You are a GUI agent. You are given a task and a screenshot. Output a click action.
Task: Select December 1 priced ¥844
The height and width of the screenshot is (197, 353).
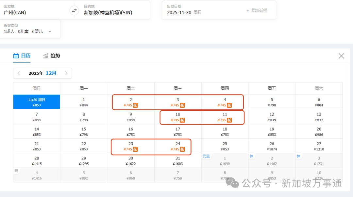point(84,102)
